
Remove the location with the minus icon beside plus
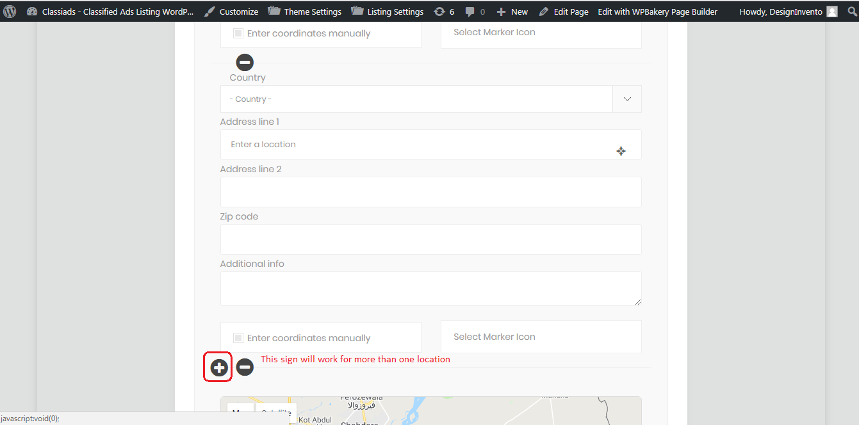245,367
